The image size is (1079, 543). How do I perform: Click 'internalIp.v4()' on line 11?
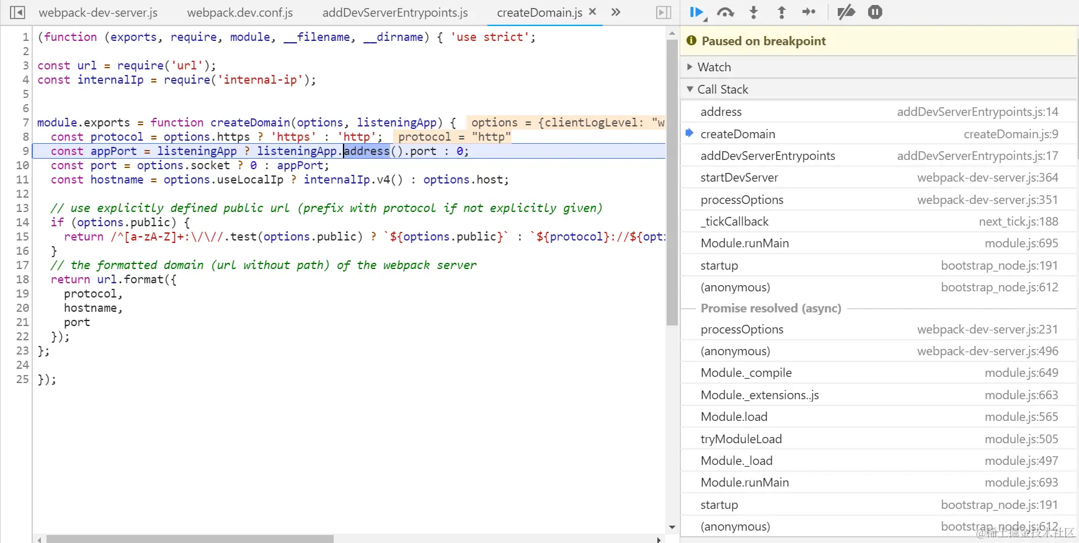point(353,179)
